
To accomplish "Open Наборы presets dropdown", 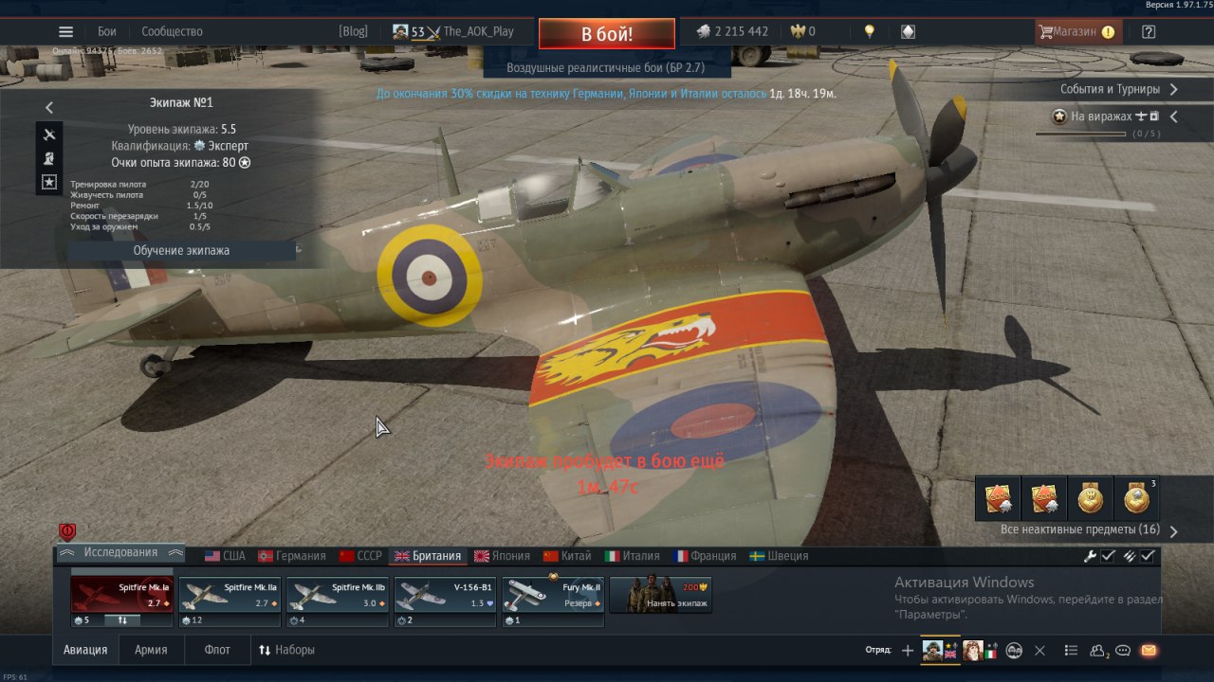I will click(x=286, y=650).
